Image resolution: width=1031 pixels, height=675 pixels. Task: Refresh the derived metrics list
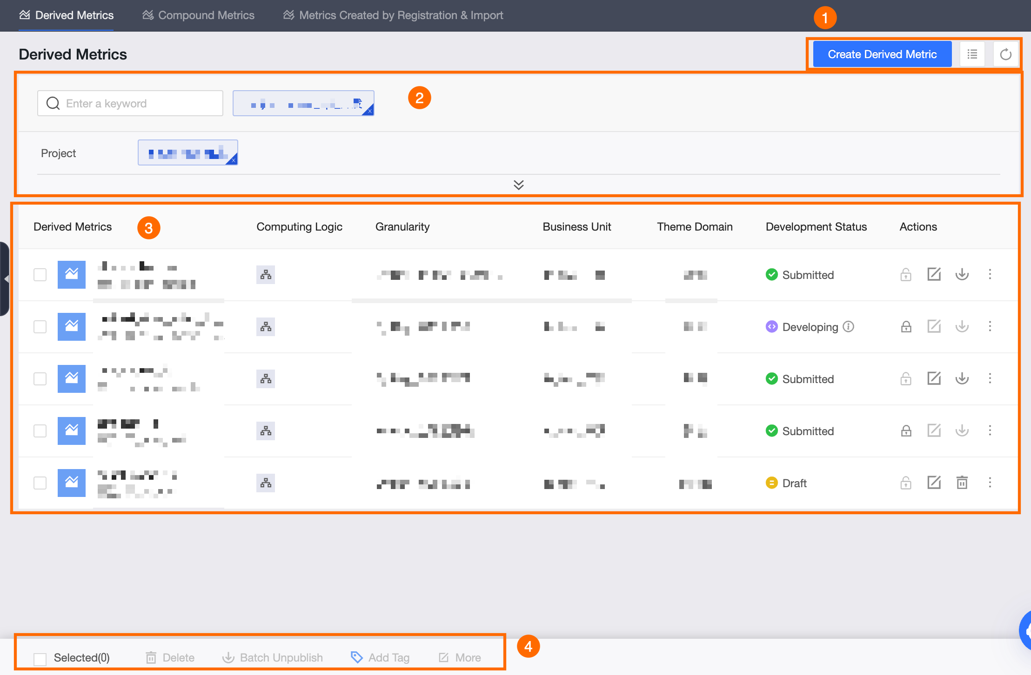tap(1005, 54)
